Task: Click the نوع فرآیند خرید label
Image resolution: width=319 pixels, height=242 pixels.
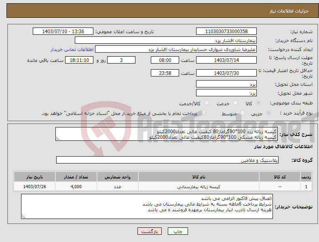Action: coord(296,113)
